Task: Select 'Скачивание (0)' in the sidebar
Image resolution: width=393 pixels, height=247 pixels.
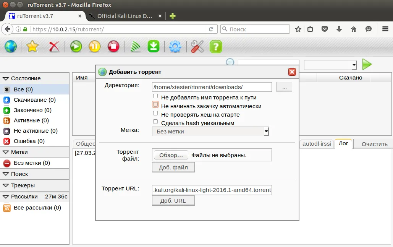Action: pyautogui.click(x=35, y=100)
